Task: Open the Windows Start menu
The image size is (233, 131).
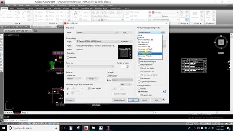Action: point(4,128)
